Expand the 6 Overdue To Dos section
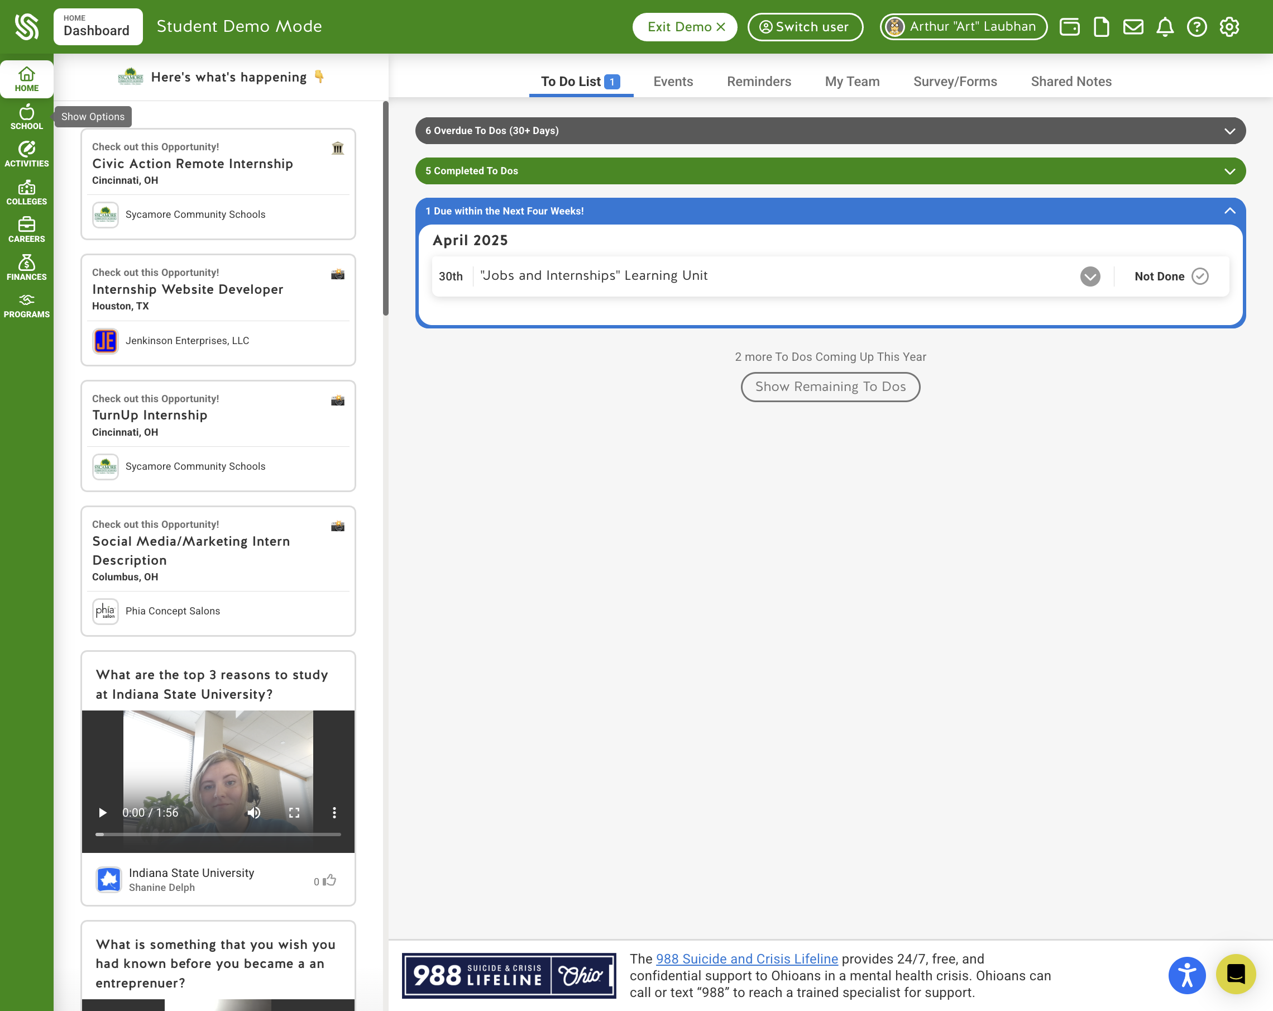1273x1011 pixels. pyautogui.click(x=830, y=131)
